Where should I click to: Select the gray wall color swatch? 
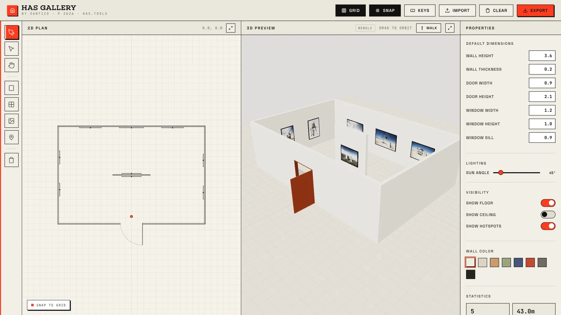[x=542, y=262]
